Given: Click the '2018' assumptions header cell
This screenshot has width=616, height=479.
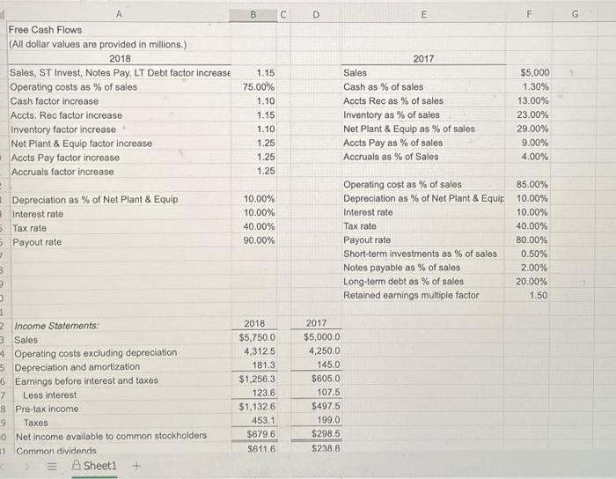Looking at the screenshot, I should coord(120,58).
